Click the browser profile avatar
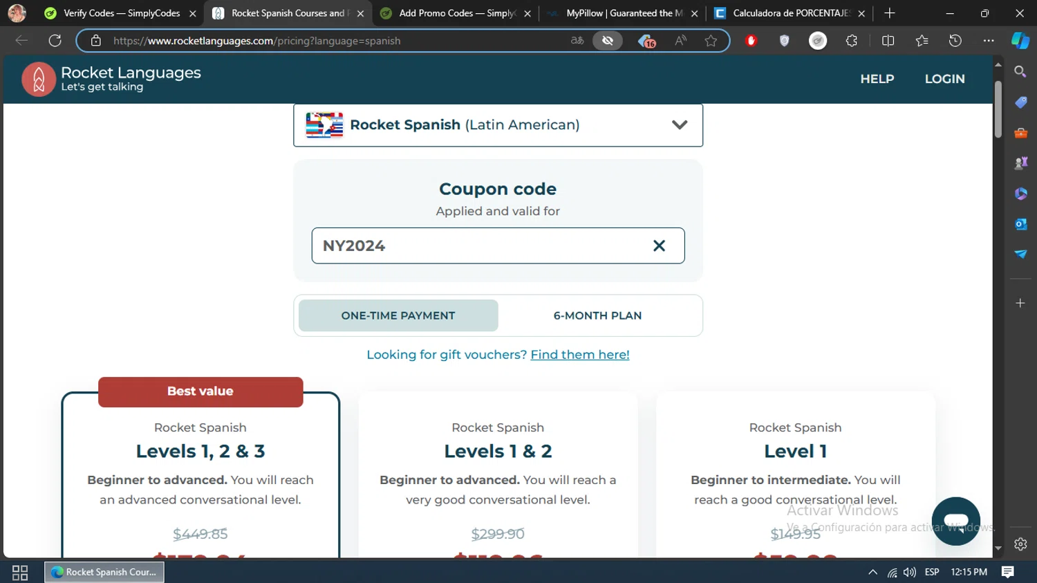The width and height of the screenshot is (1037, 583). click(x=17, y=13)
